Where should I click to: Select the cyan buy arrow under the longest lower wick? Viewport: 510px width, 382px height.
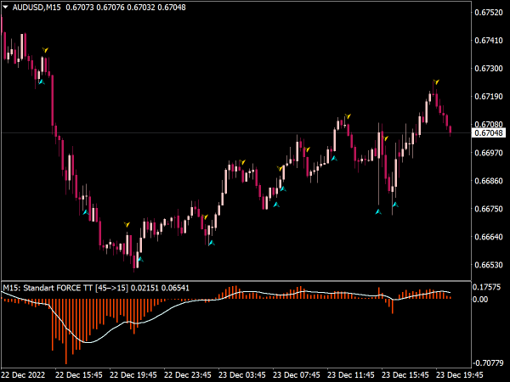(378, 211)
